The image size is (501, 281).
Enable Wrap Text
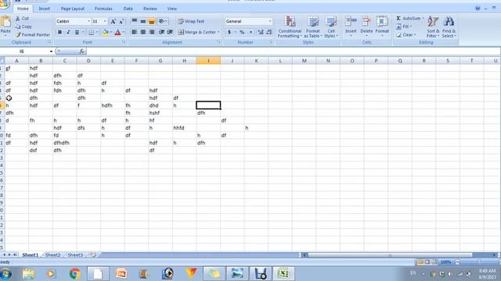(x=191, y=21)
